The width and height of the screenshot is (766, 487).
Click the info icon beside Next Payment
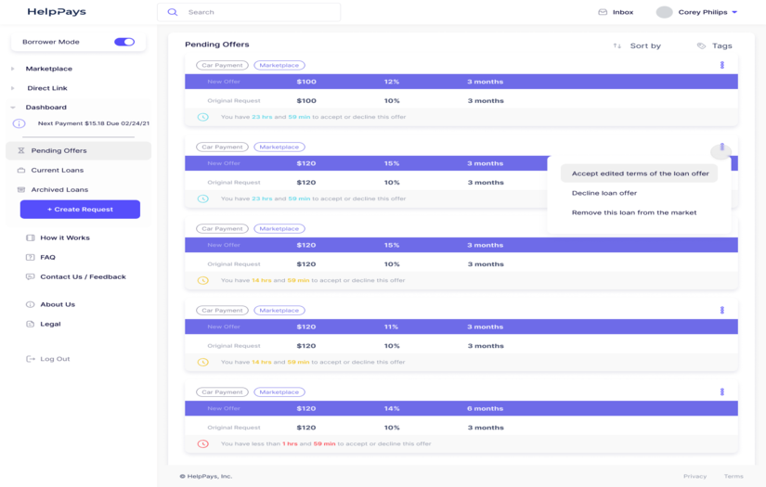point(19,123)
